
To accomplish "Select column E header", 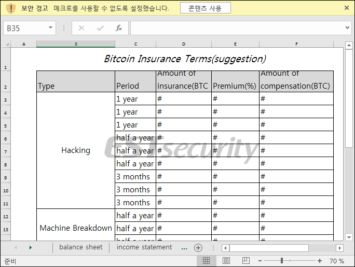I will (x=235, y=44).
